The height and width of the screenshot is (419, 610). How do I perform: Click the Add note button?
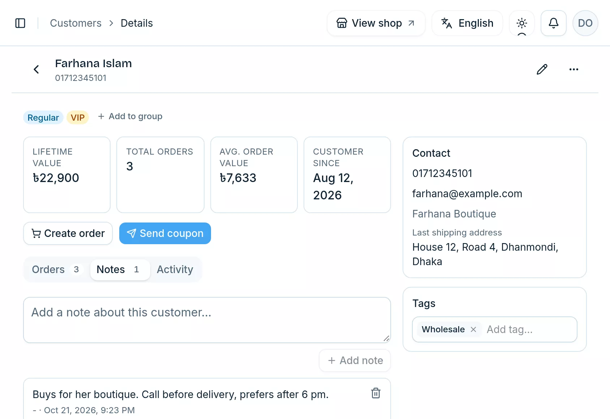(x=355, y=360)
